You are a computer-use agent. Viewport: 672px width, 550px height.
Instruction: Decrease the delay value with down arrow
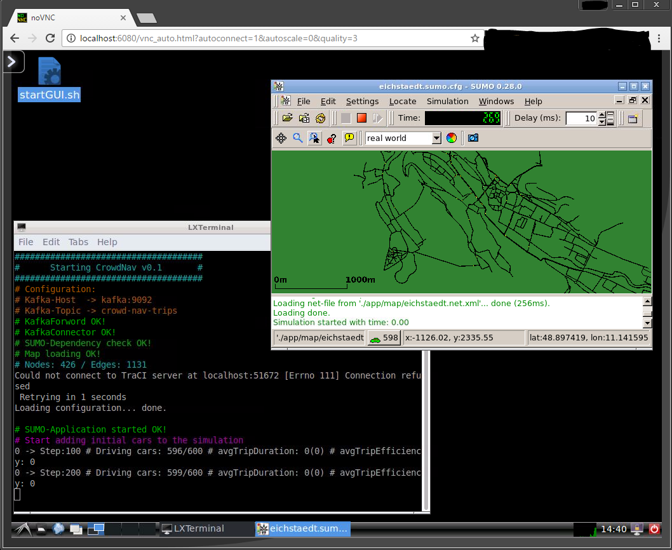pyautogui.click(x=601, y=122)
